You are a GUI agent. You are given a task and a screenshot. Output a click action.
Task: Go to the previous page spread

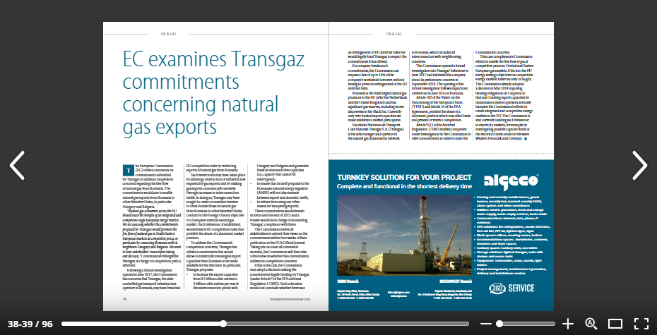coord(17,165)
